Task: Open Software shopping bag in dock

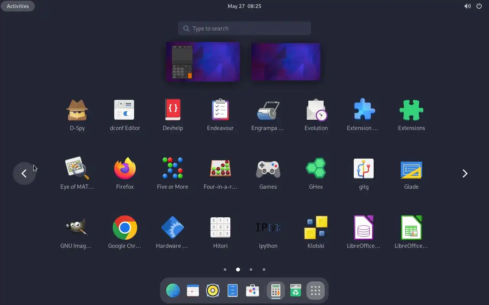Action: click(253, 291)
